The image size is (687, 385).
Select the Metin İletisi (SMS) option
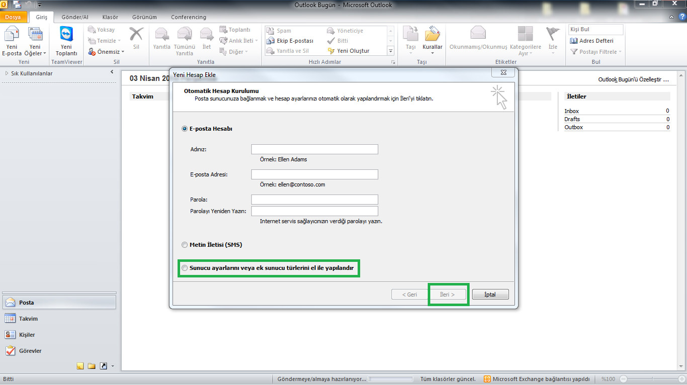coord(185,245)
